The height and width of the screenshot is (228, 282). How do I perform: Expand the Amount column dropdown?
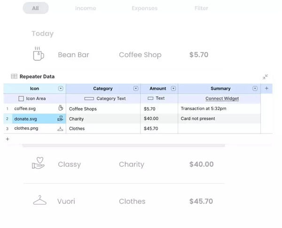point(173,88)
